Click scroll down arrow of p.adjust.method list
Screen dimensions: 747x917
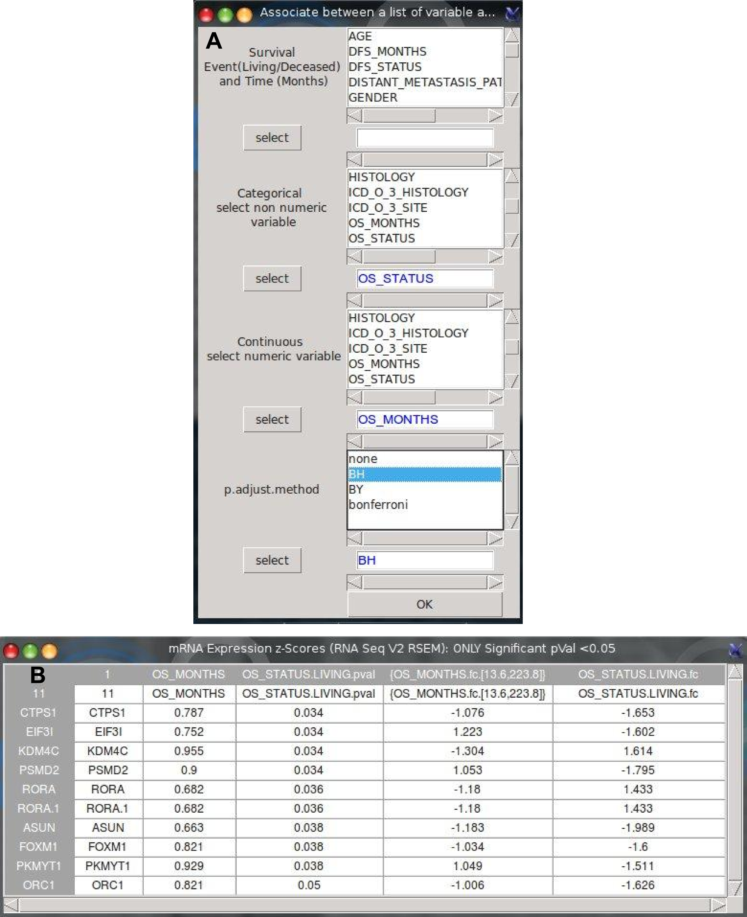coord(512,522)
